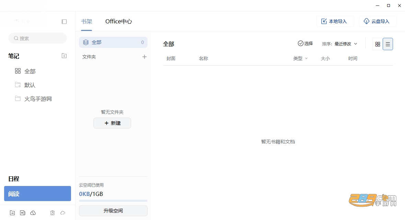Open the 笔记 section header
Viewport: 405px width, 220px height.
14,56
